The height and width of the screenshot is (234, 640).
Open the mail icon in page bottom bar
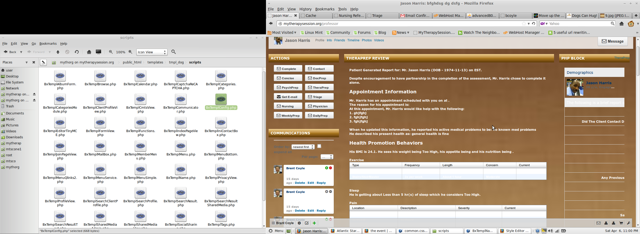coord(598,223)
